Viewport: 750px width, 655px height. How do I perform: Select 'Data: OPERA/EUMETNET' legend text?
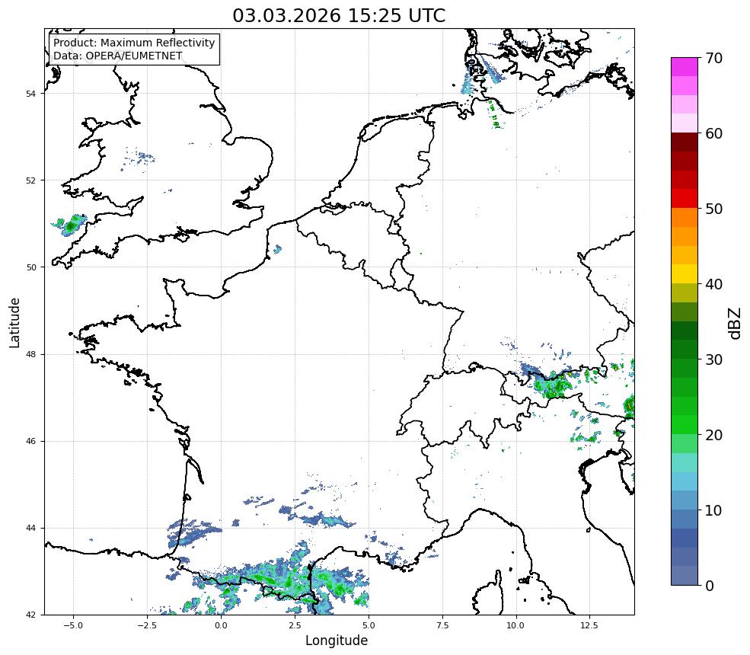click(x=118, y=56)
